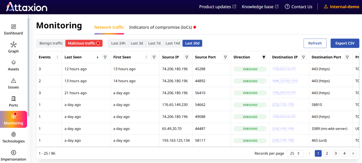
Task: Switch to Network traffic tab
Action: tap(109, 27)
